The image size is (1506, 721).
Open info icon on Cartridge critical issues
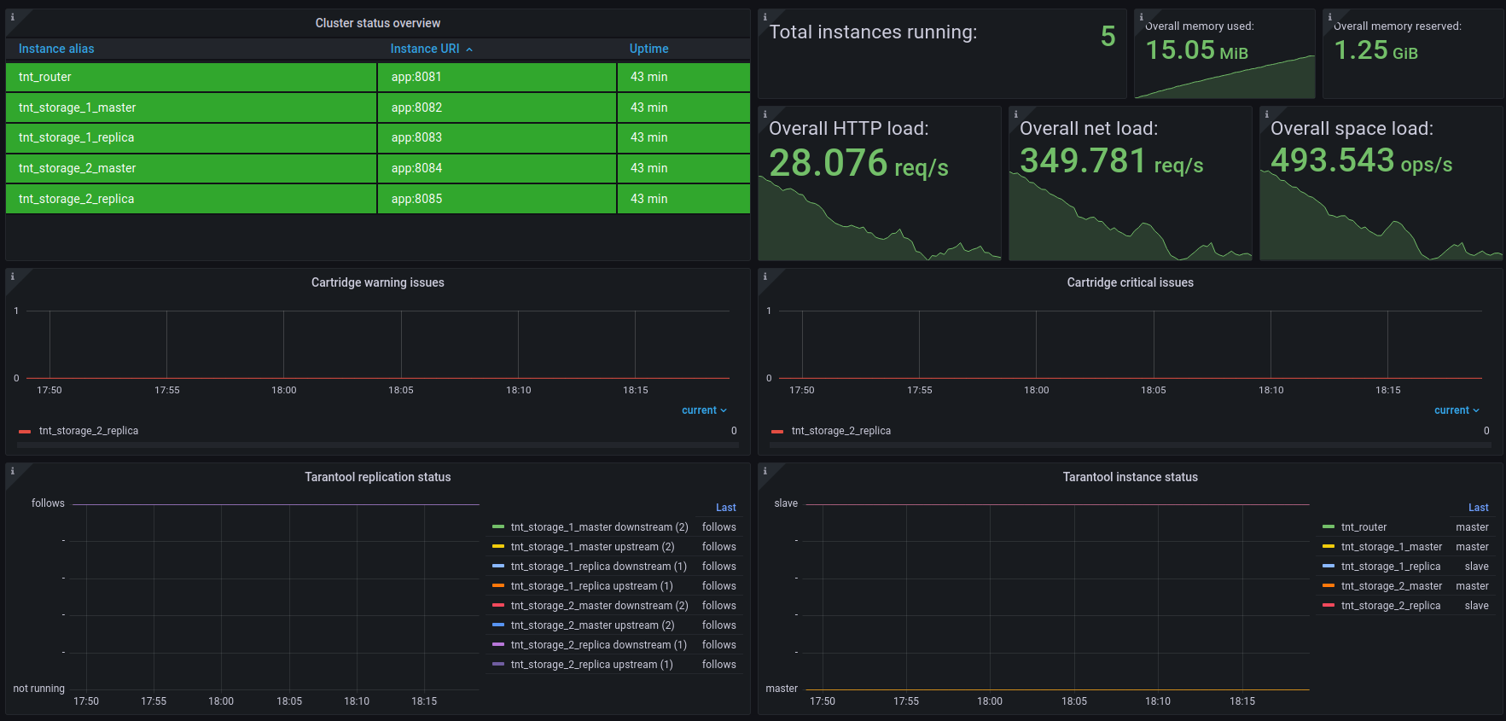pyautogui.click(x=765, y=276)
